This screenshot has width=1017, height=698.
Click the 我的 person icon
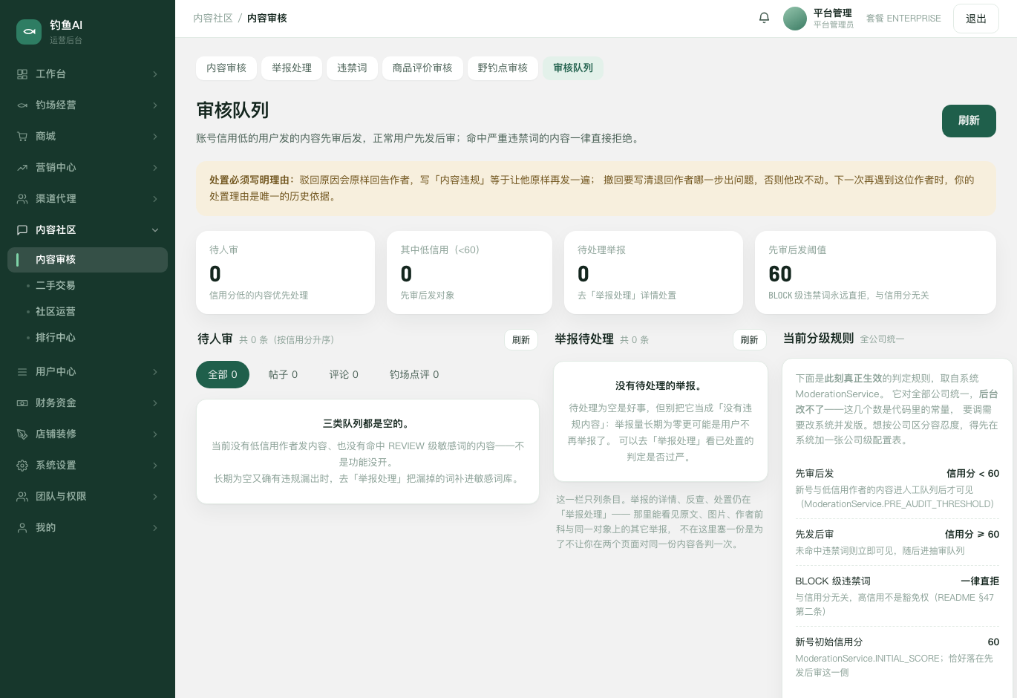pyautogui.click(x=22, y=528)
